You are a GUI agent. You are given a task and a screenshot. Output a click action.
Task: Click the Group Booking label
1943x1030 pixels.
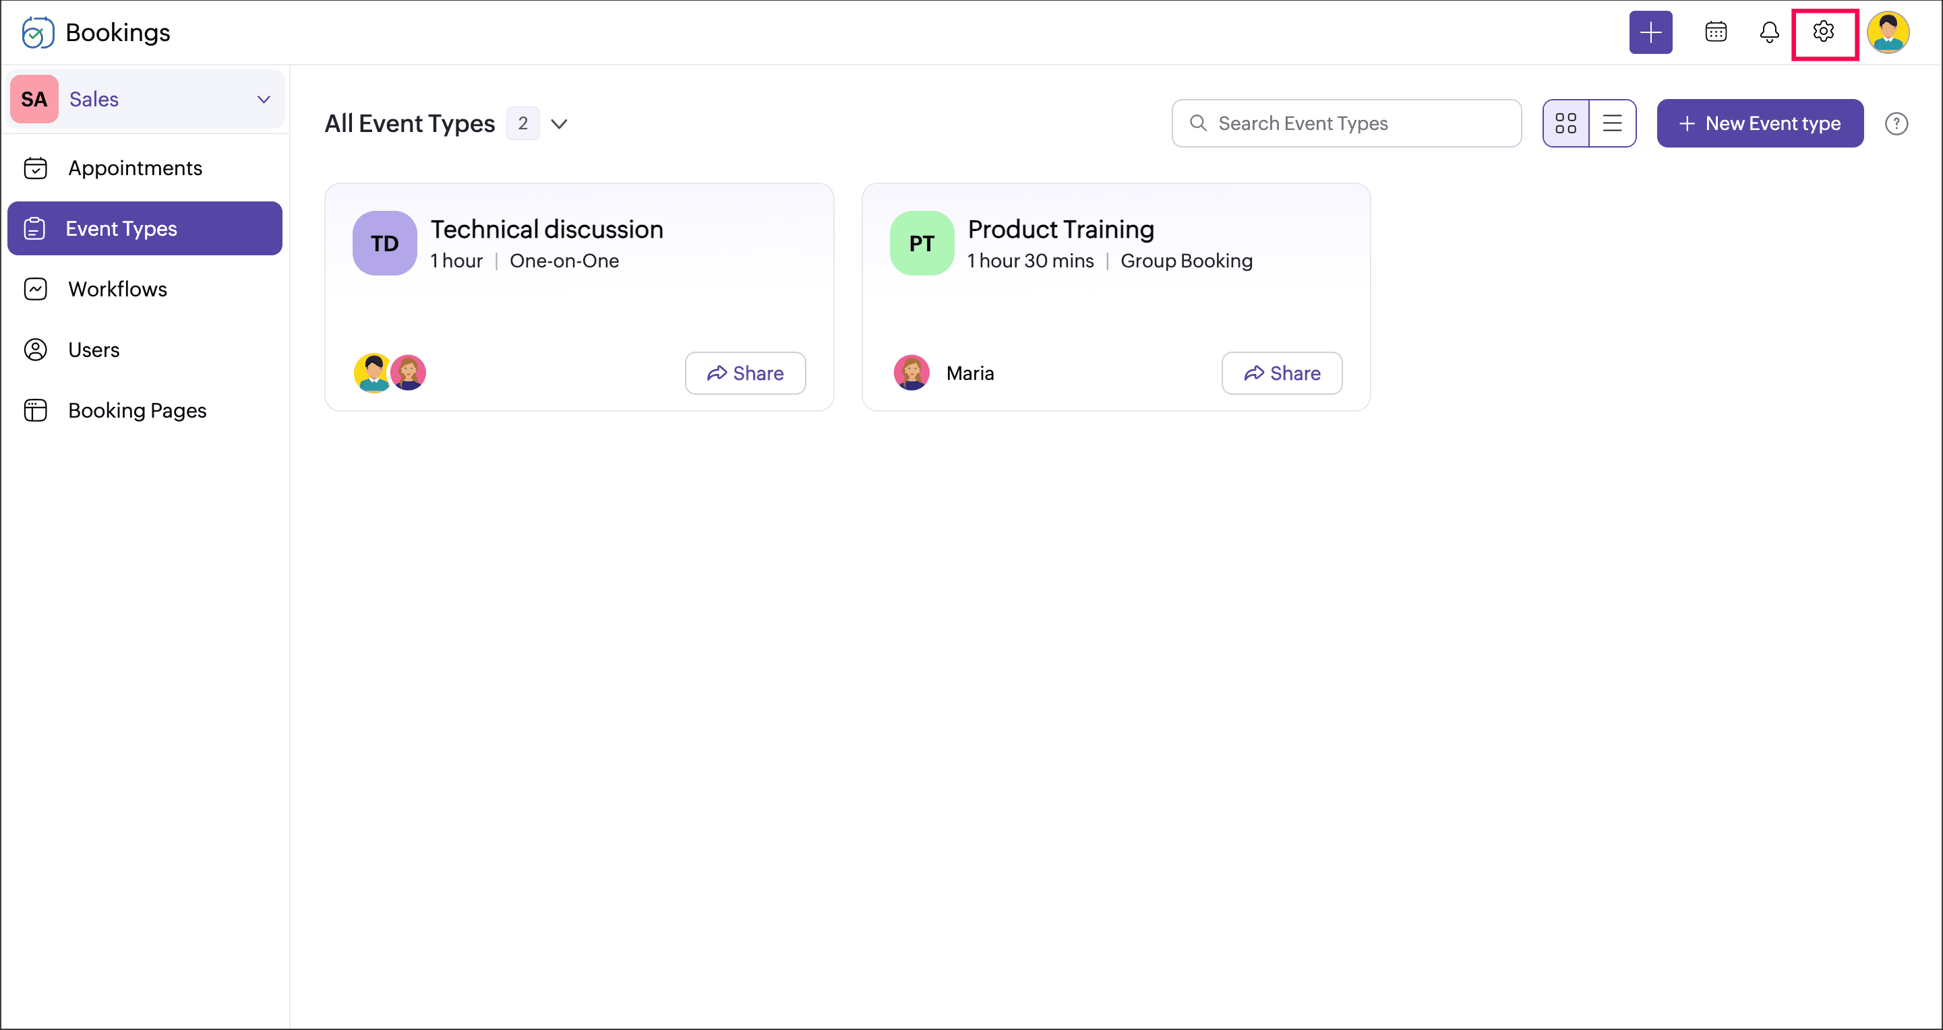(1187, 261)
